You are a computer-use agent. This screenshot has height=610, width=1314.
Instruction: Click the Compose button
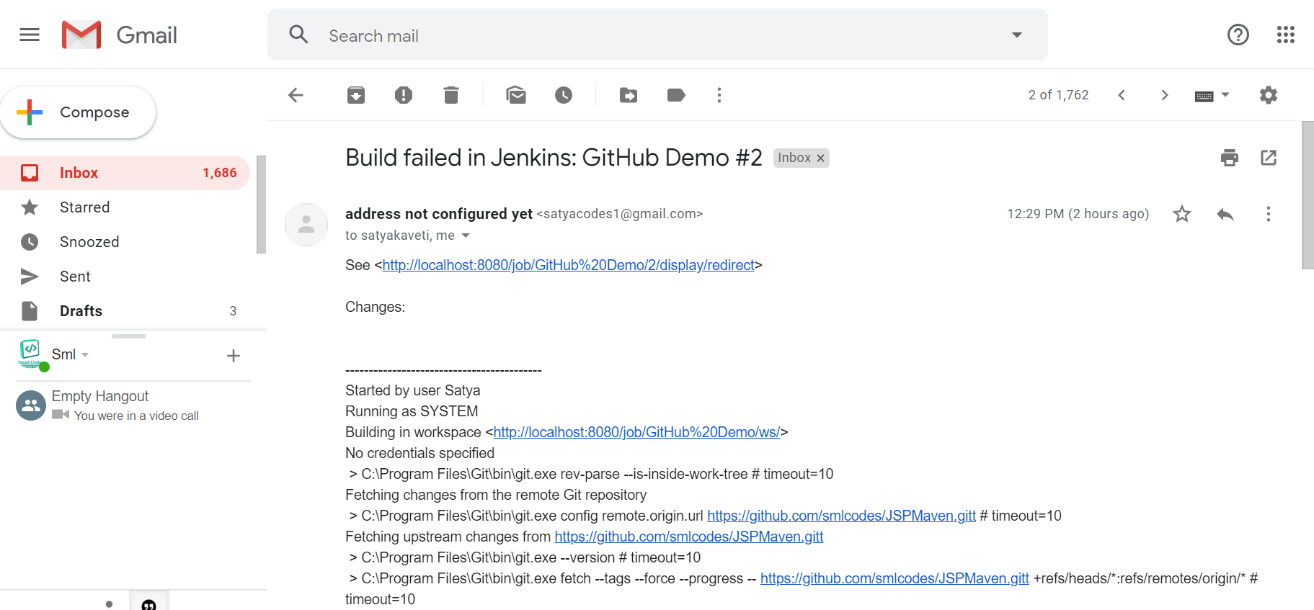tap(78, 112)
